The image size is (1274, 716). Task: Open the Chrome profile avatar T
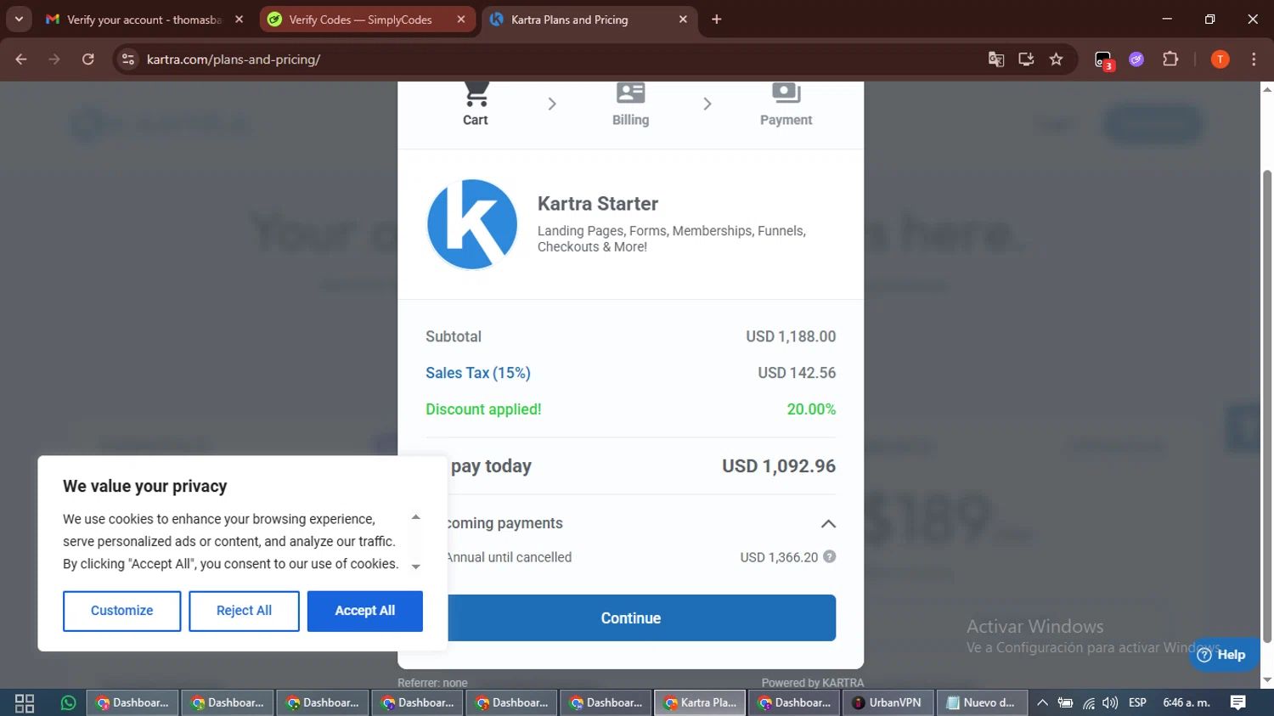[x=1220, y=59]
